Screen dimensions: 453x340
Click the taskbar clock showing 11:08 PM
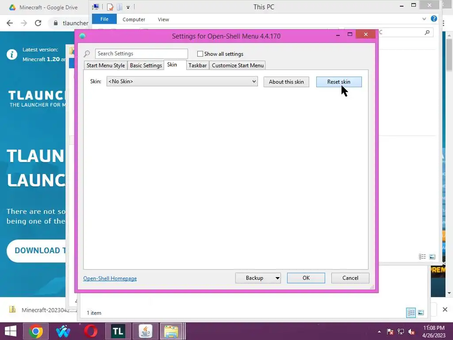(434, 331)
